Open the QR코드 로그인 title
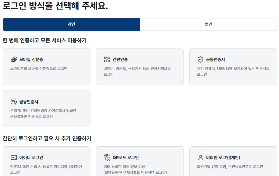 126,158
